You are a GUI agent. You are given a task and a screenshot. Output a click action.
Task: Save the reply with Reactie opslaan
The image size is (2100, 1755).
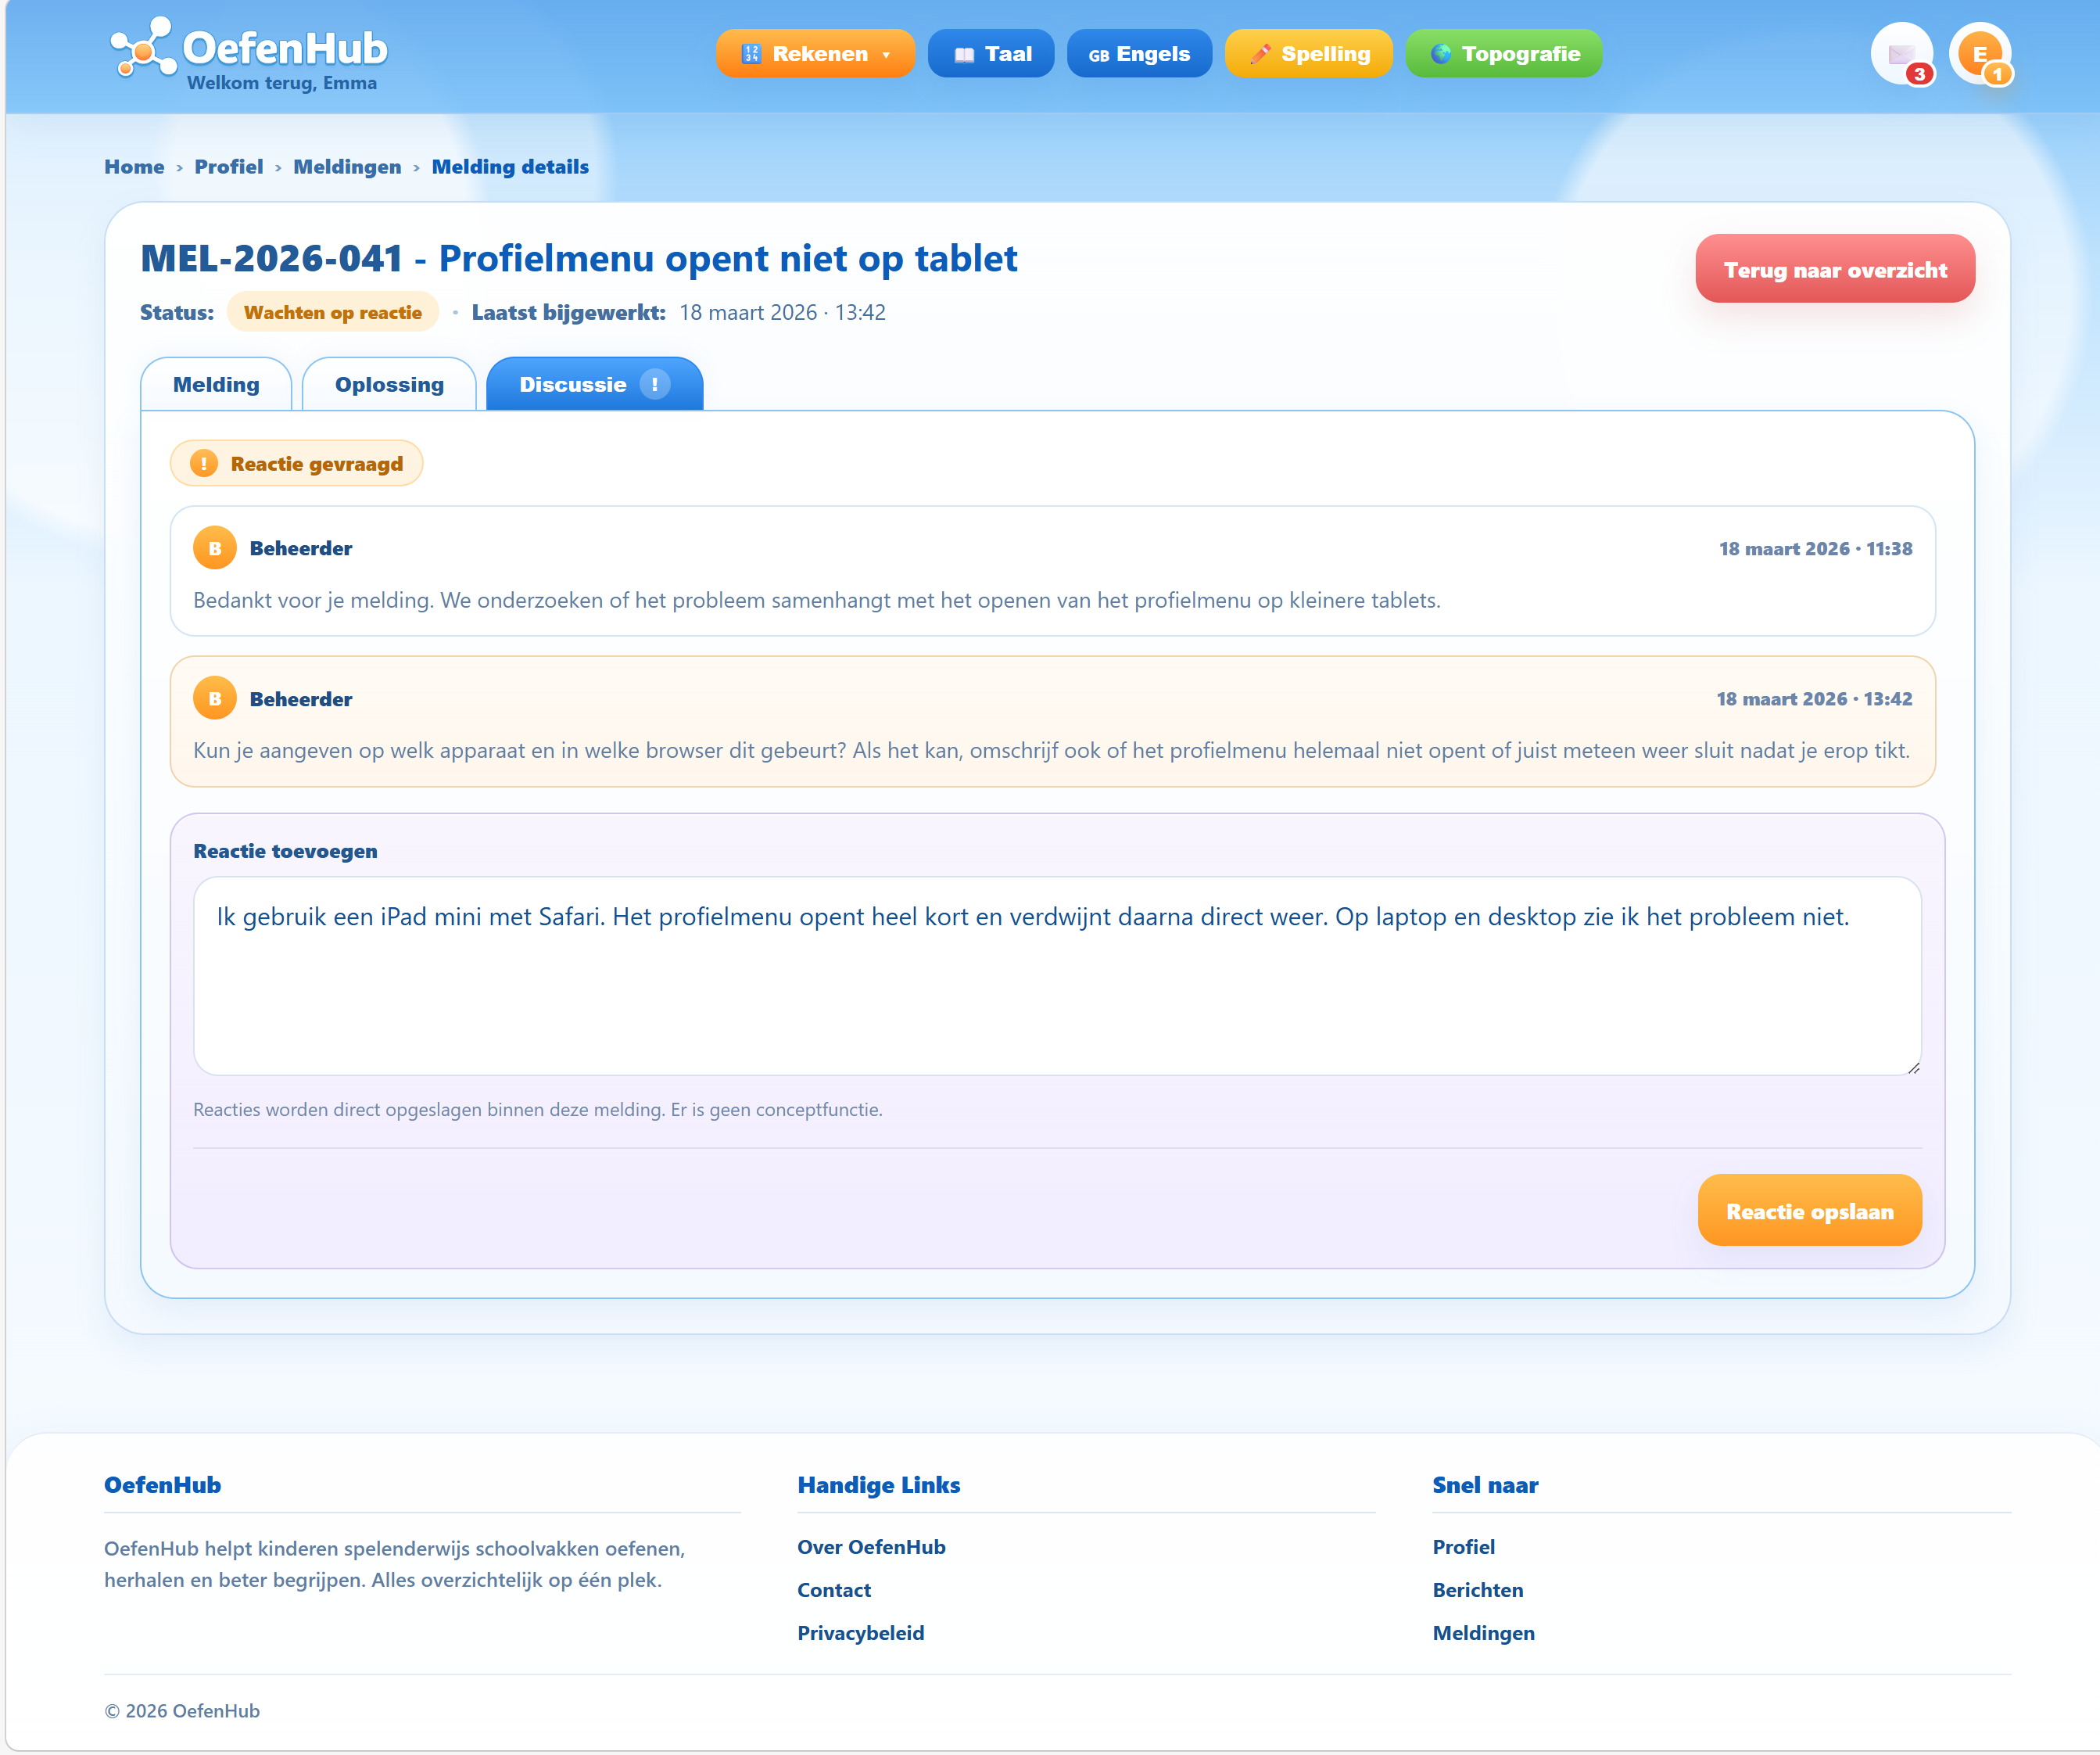[1810, 1211]
